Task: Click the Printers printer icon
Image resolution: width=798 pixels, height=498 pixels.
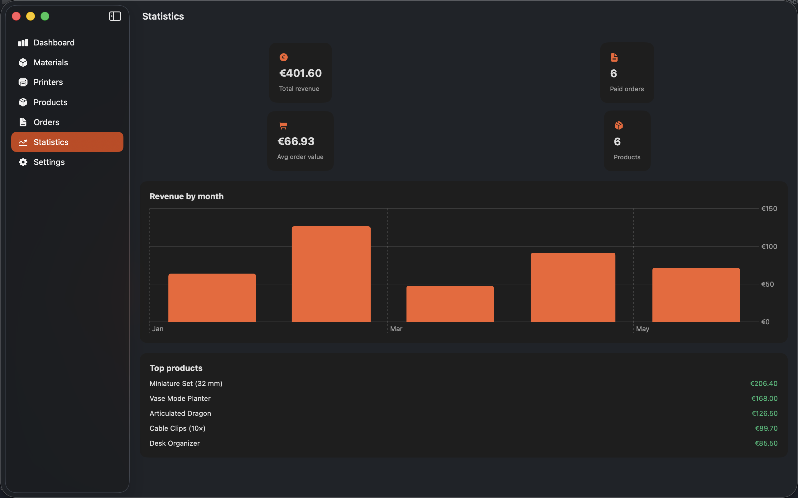Action: (23, 82)
